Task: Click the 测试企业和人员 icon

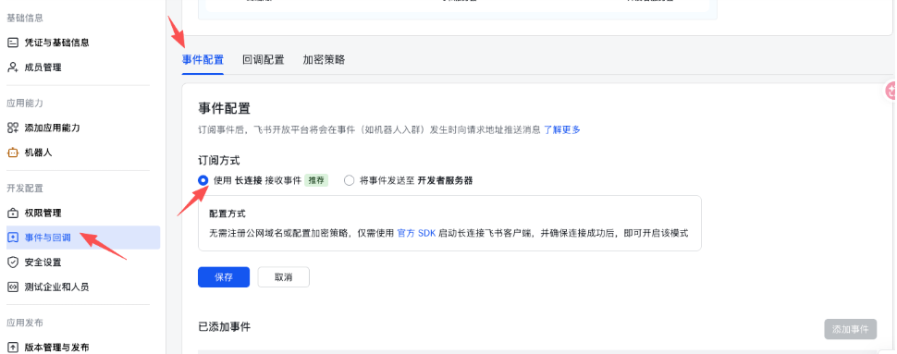Action: click(x=13, y=287)
